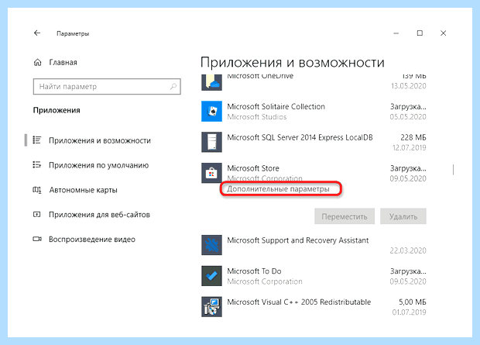Click the Удалить button

click(403, 216)
